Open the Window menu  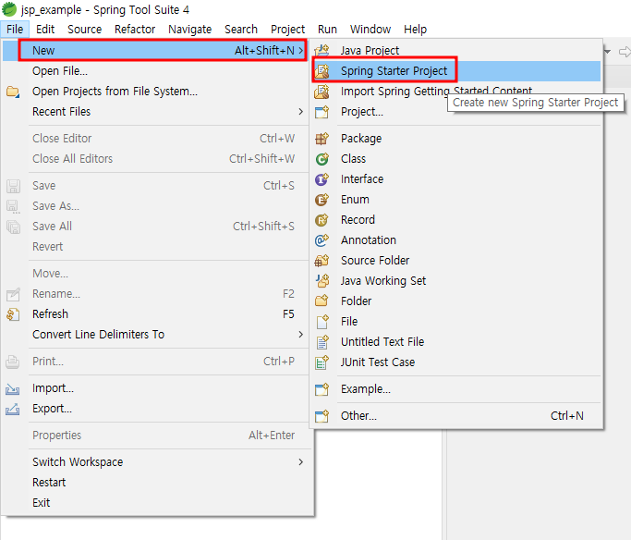click(x=370, y=29)
